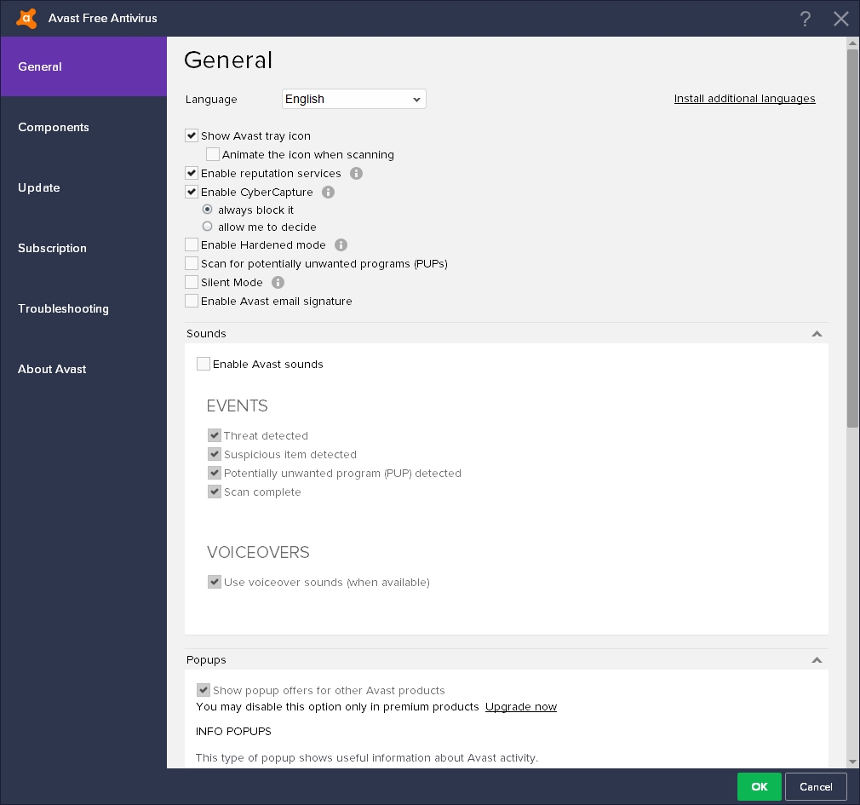Click info icon beside Silent Mode
This screenshot has height=805, width=860.
278,282
